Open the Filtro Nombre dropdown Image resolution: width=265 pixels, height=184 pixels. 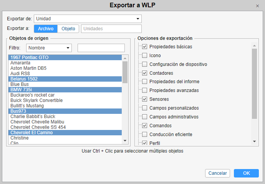click(x=49, y=48)
